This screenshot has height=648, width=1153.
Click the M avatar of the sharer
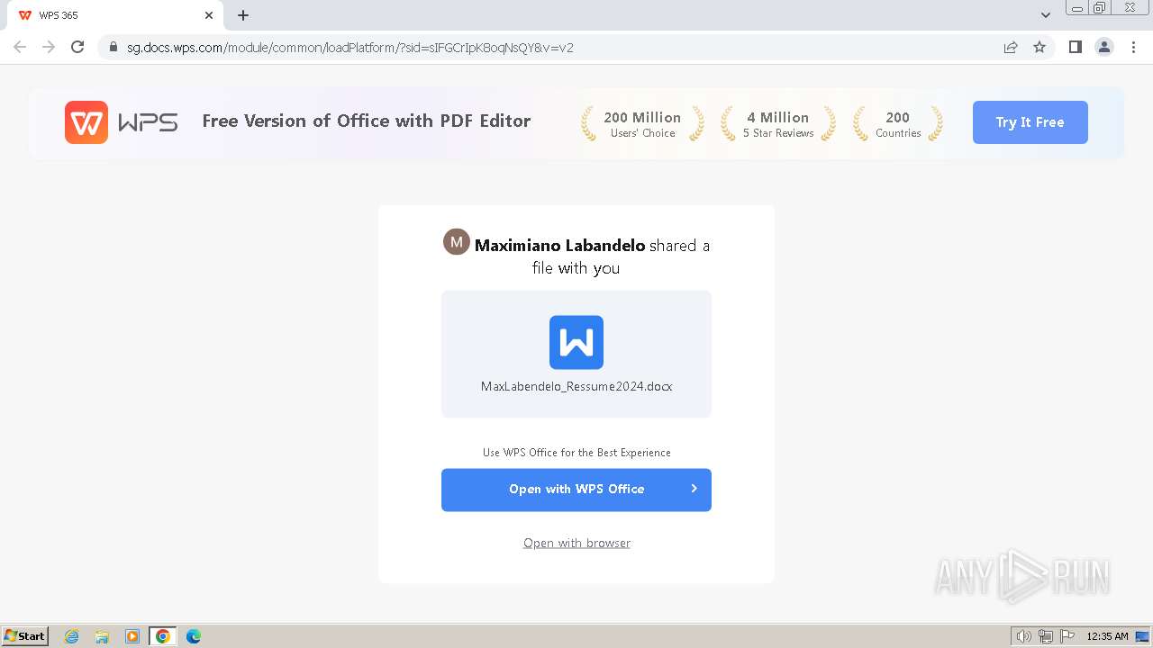click(457, 241)
